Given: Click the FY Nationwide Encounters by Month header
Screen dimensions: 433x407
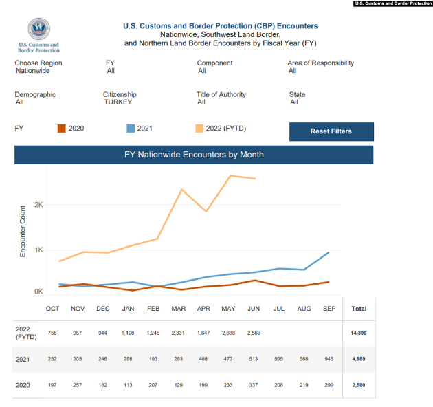Looking at the screenshot, I should (194, 155).
